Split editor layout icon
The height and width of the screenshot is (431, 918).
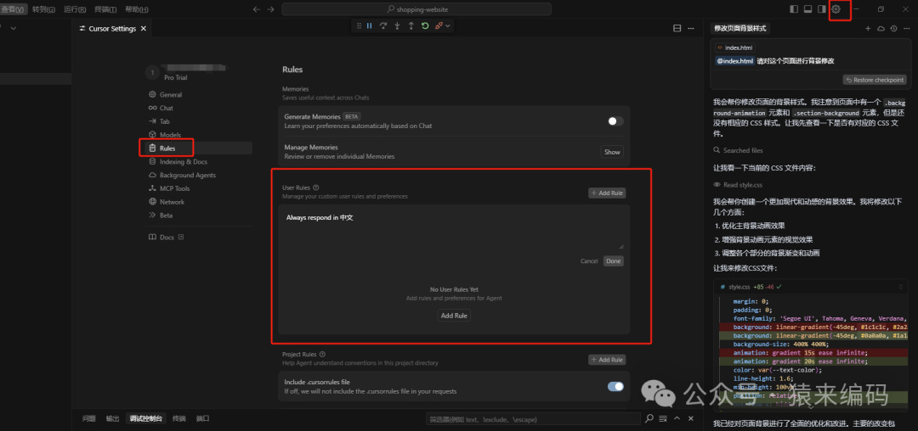click(x=677, y=28)
